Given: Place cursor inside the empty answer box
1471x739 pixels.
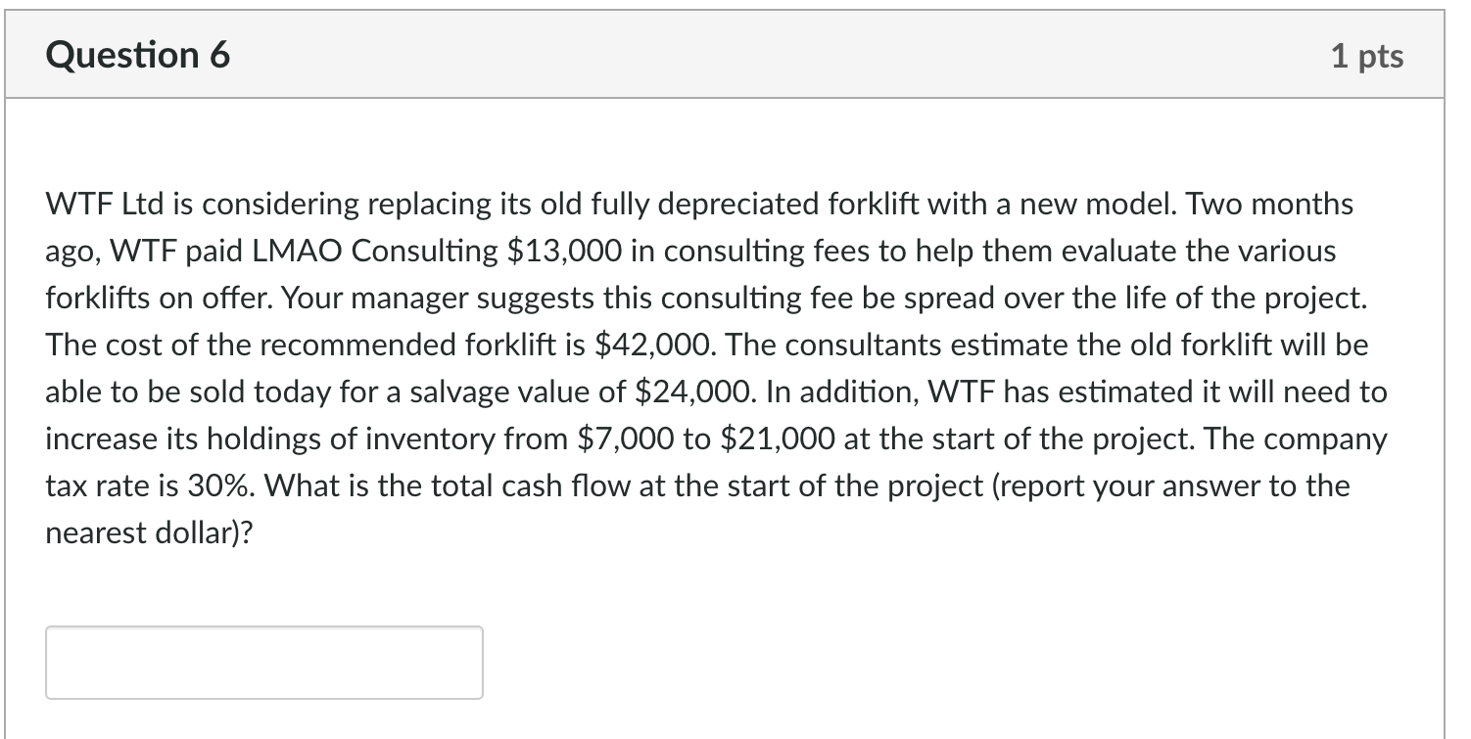Looking at the screenshot, I should coord(262,663).
